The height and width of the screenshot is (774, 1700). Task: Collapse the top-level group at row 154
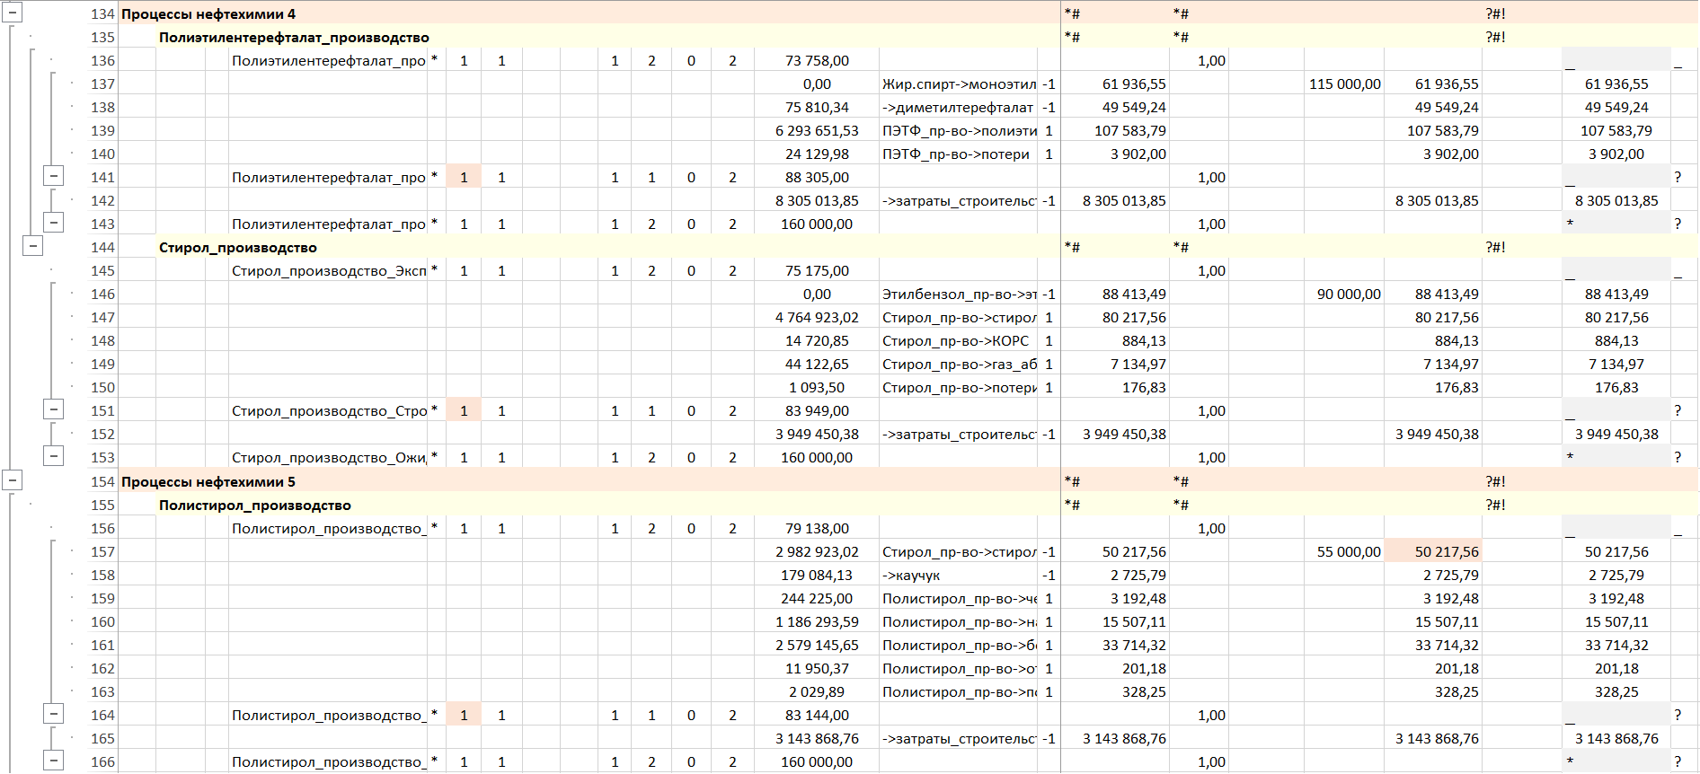point(13,480)
